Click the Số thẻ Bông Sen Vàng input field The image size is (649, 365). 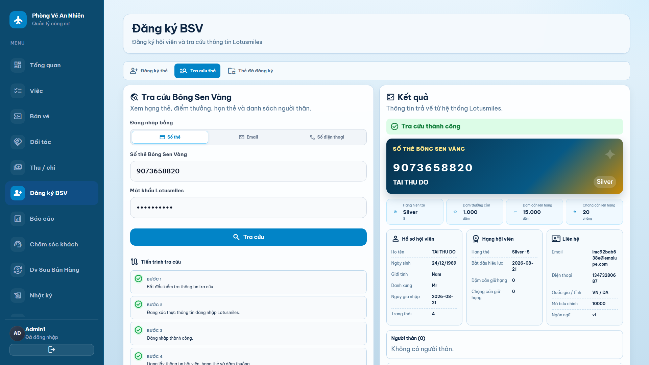click(x=248, y=171)
